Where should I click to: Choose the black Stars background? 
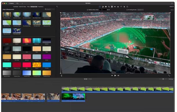pos(27,49)
